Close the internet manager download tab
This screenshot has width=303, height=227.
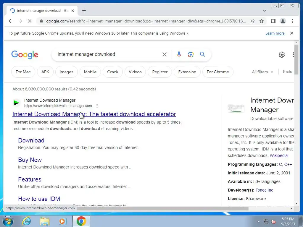[73, 11]
